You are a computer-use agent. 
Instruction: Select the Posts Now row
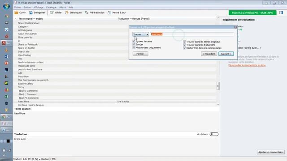pos(115,76)
